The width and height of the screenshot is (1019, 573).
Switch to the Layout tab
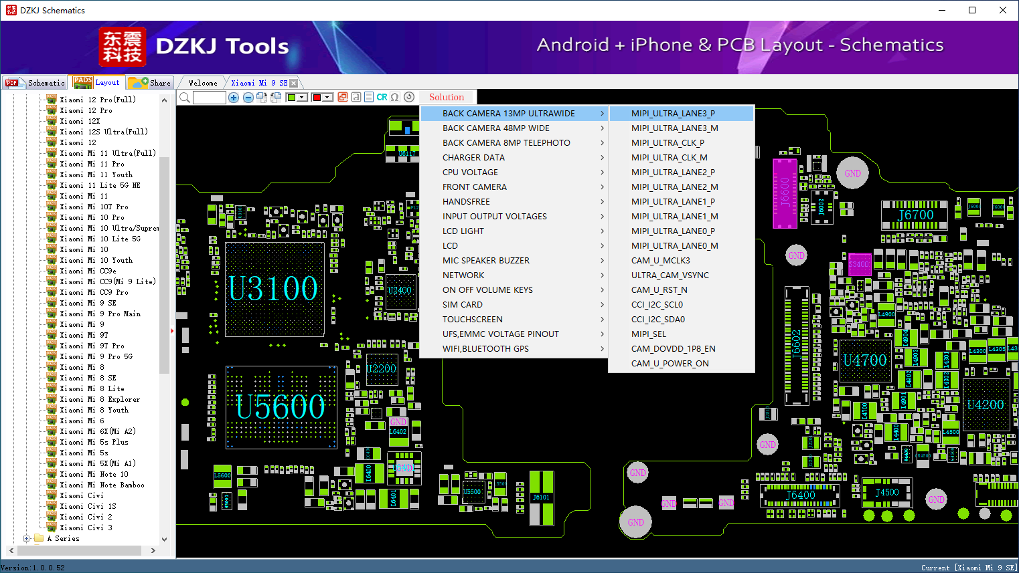coord(97,82)
